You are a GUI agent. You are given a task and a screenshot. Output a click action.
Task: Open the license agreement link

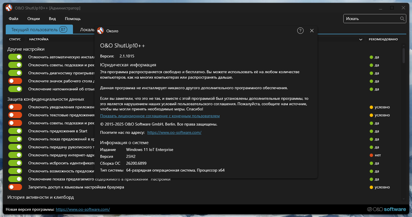[x=160, y=116]
